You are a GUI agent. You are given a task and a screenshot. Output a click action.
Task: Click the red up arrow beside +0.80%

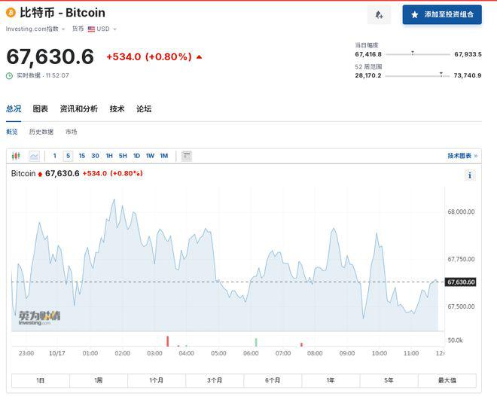click(x=199, y=57)
